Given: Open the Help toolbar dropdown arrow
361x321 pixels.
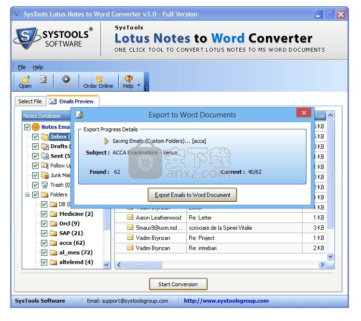Looking at the screenshot, I should (x=139, y=85).
